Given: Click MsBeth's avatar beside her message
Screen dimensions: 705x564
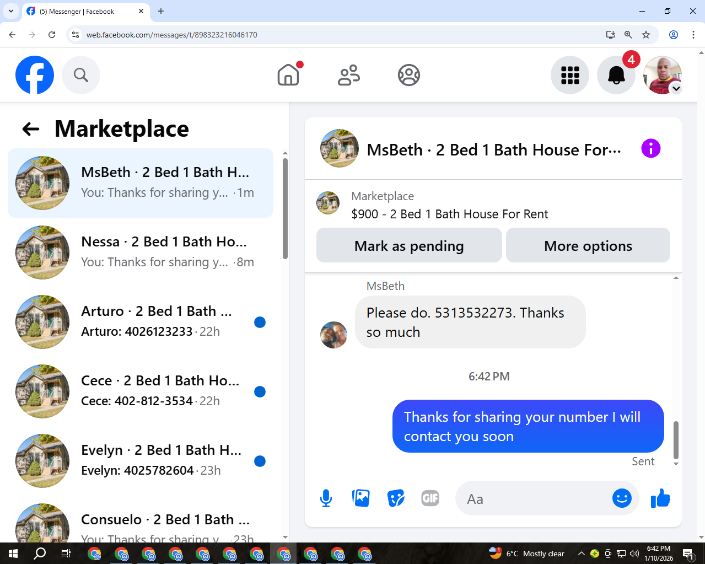Looking at the screenshot, I should tap(333, 335).
